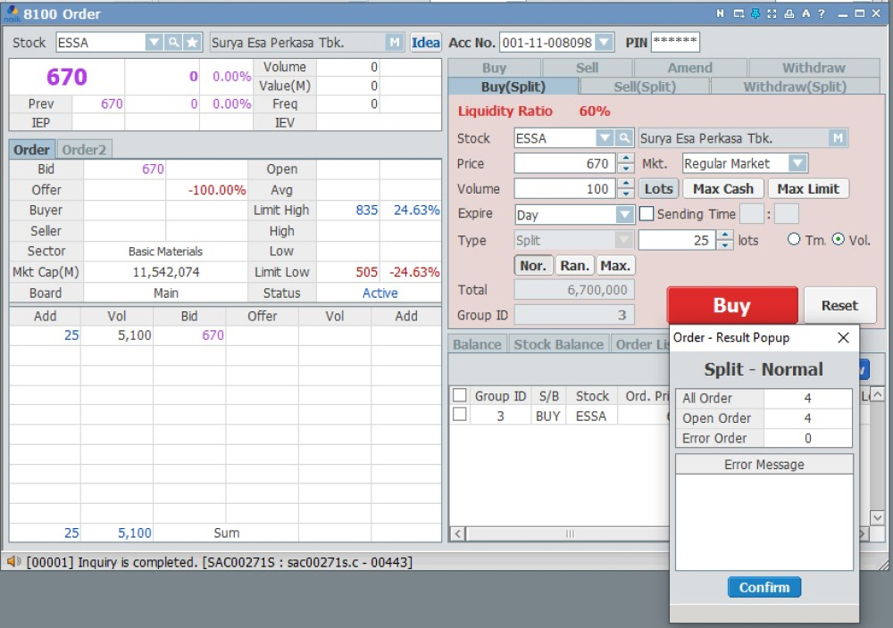Open help with the question mark icon

point(822,14)
